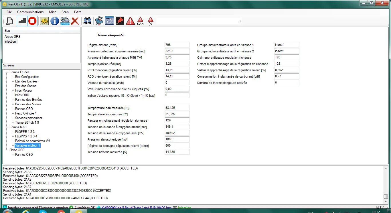Screen dimensions: 391x213
Task: Open the blue info icon
Action: [x=55, y=21]
